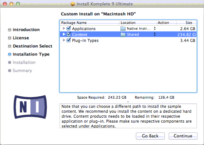Select the Summary step

click(x=22, y=71)
